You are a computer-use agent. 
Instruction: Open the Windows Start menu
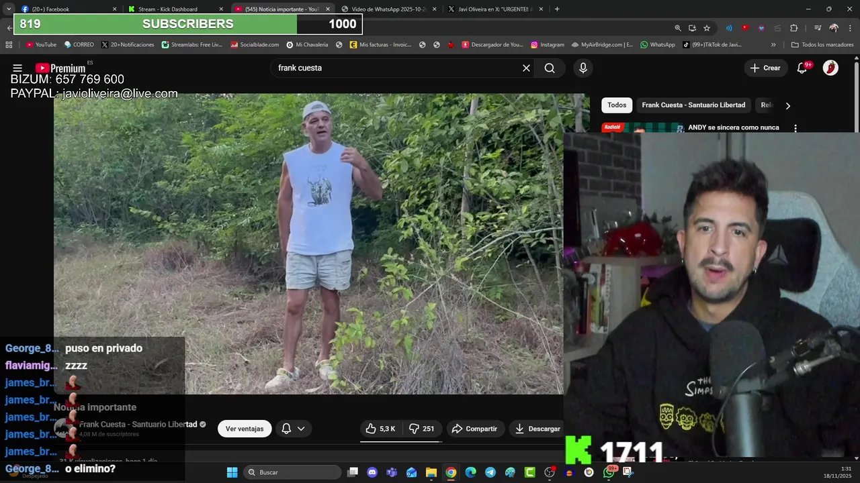point(232,472)
